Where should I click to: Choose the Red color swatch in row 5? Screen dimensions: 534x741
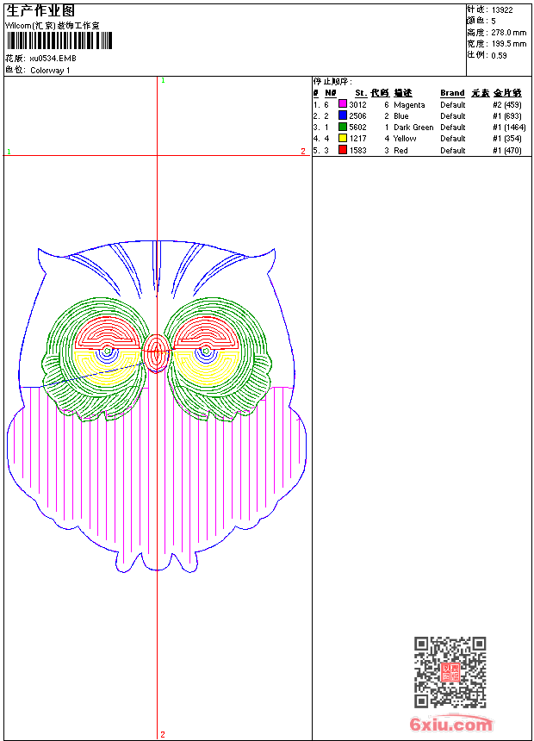point(343,150)
